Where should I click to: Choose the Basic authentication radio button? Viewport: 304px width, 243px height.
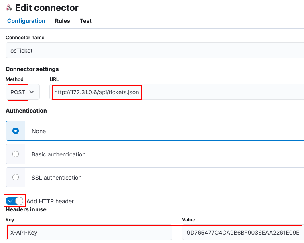[x=16, y=154]
